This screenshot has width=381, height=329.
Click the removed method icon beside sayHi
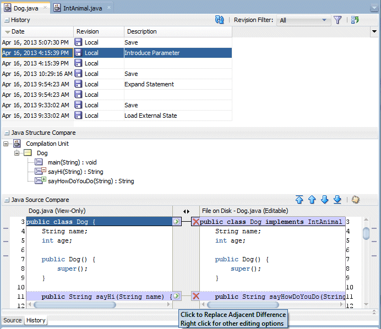[x=40, y=171]
